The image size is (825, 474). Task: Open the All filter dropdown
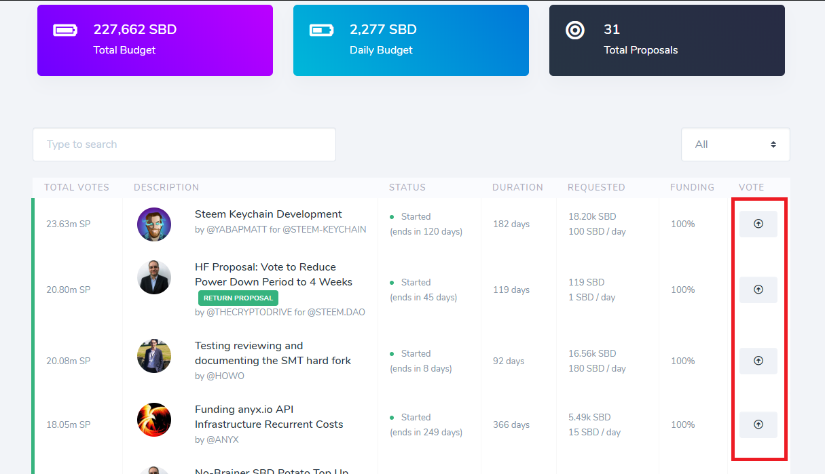point(735,144)
